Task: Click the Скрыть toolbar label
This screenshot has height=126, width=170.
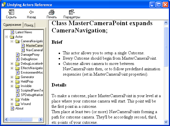Action: tap(11, 17)
